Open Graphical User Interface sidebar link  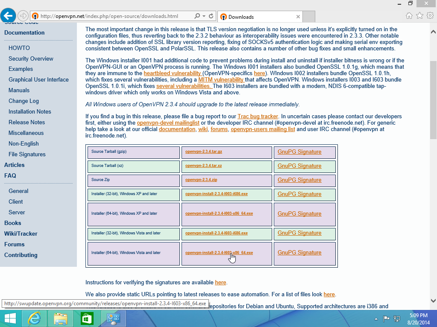tap(38, 80)
